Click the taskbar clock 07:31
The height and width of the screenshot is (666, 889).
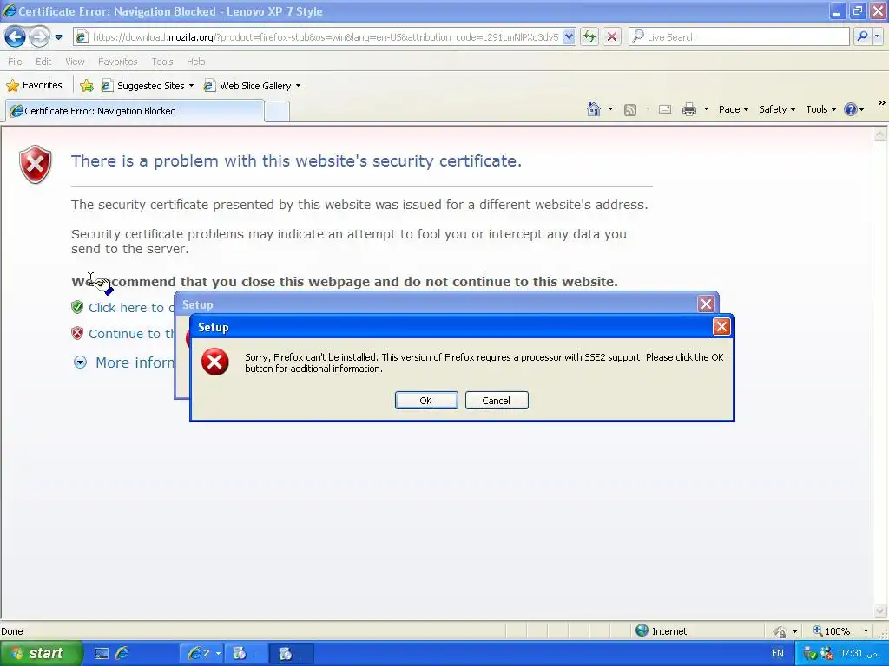tap(858, 654)
